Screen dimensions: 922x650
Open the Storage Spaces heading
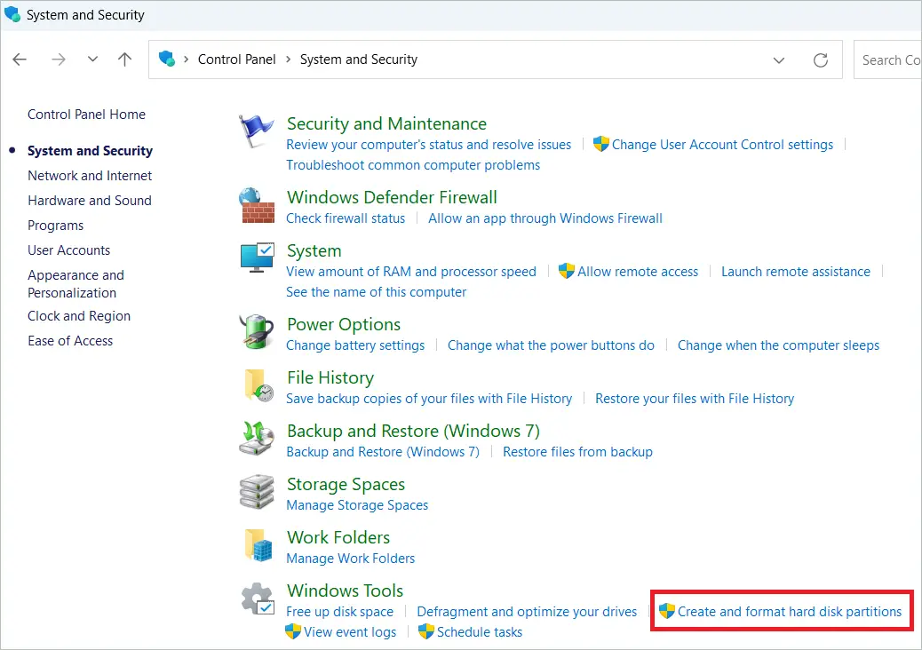coord(346,485)
